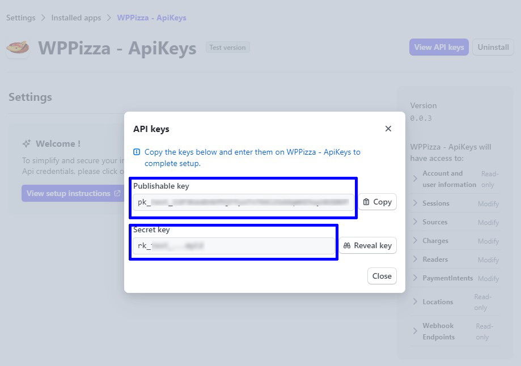Close the API keys dialog with the X
Viewport: 521px width, 366px height.
pyautogui.click(x=388, y=129)
